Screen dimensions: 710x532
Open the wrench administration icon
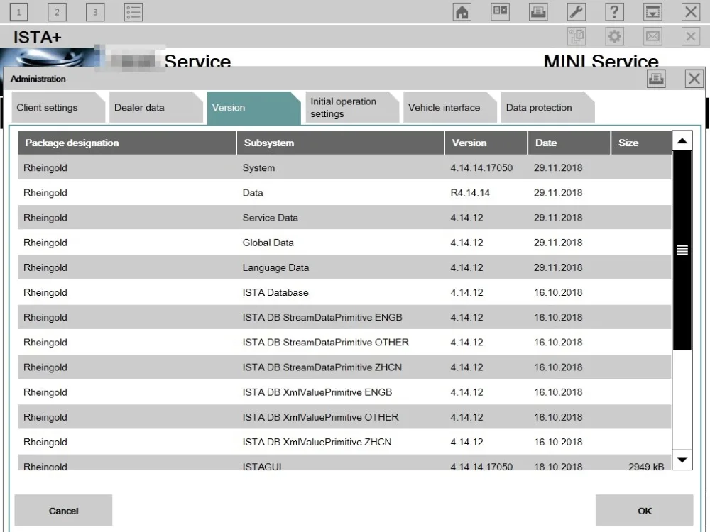tap(577, 12)
